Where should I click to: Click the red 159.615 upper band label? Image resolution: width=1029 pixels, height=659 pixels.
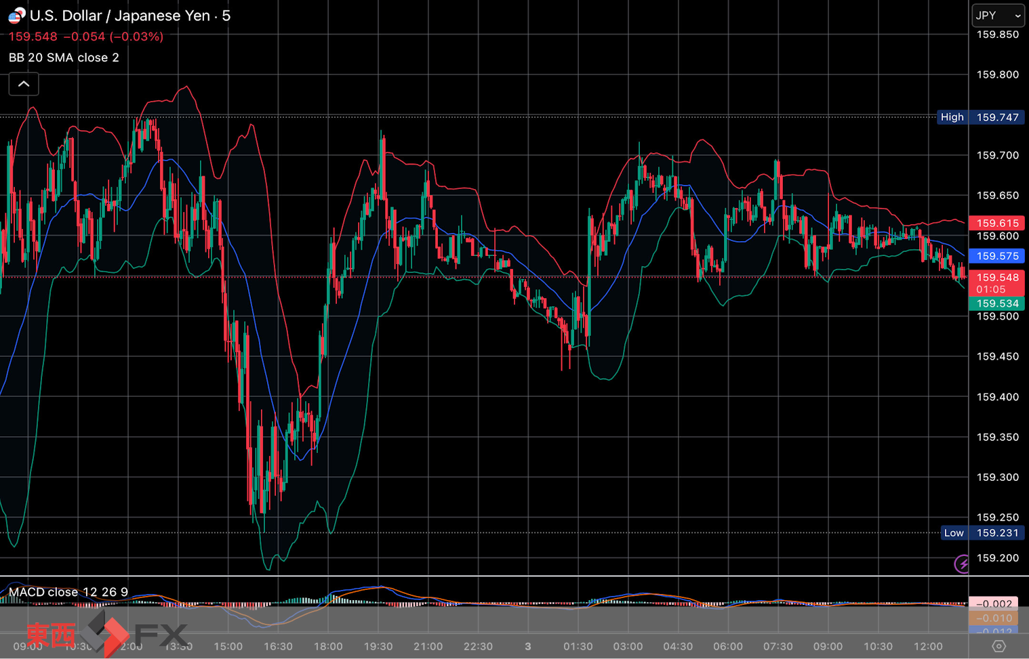click(996, 223)
